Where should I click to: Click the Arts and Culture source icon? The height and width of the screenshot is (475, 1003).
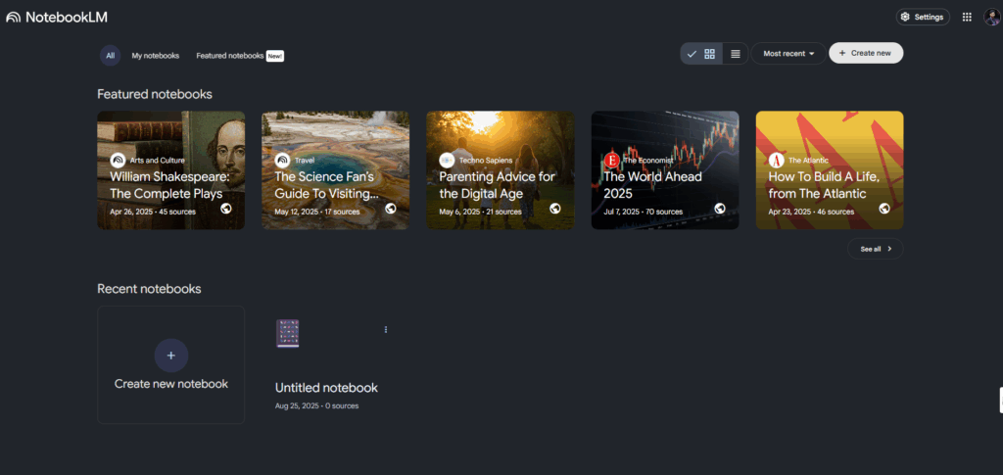(x=118, y=161)
